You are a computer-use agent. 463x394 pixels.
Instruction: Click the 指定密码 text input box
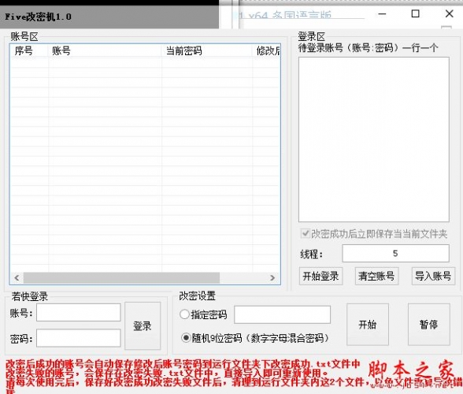pos(282,314)
